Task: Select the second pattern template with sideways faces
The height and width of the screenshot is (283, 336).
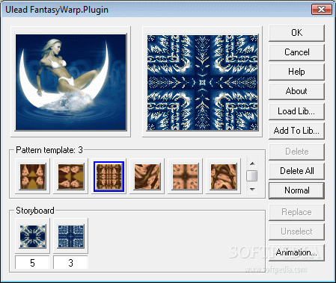Action: pyautogui.click(x=70, y=176)
